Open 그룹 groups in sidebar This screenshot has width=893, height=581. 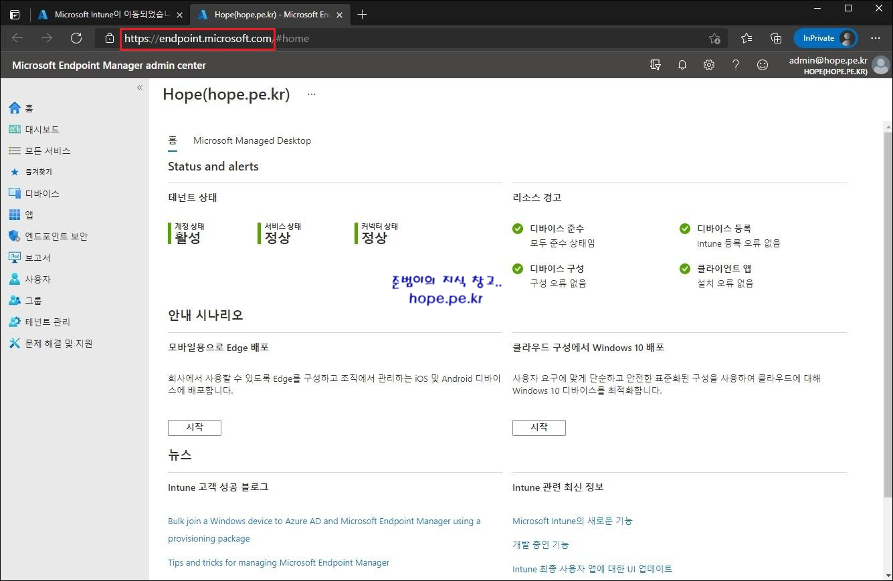pyautogui.click(x=25, y=301)
